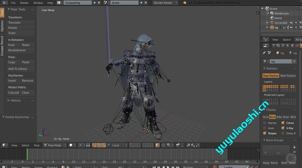Open the World properties tab icon
This screenshot has height=168, width=302.
(x=288, y=45)
